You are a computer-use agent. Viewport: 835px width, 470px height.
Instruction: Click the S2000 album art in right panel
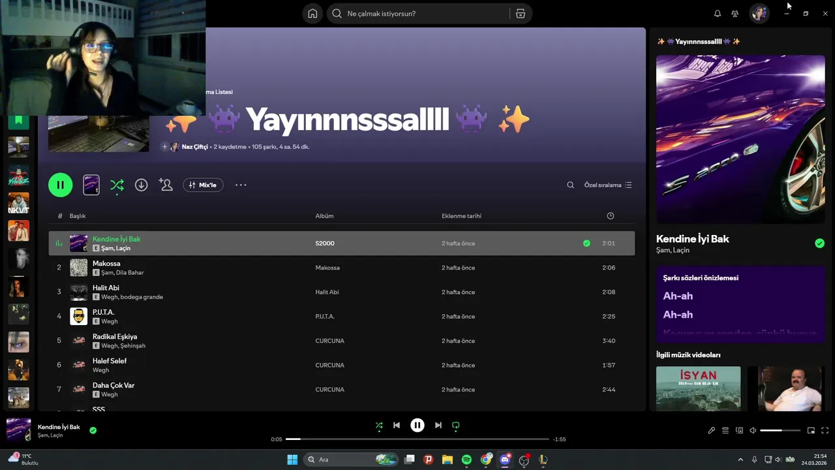[x=740, y=139]
